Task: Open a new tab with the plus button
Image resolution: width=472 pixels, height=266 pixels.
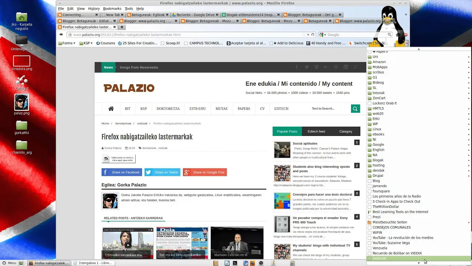Action: (122, 27)
